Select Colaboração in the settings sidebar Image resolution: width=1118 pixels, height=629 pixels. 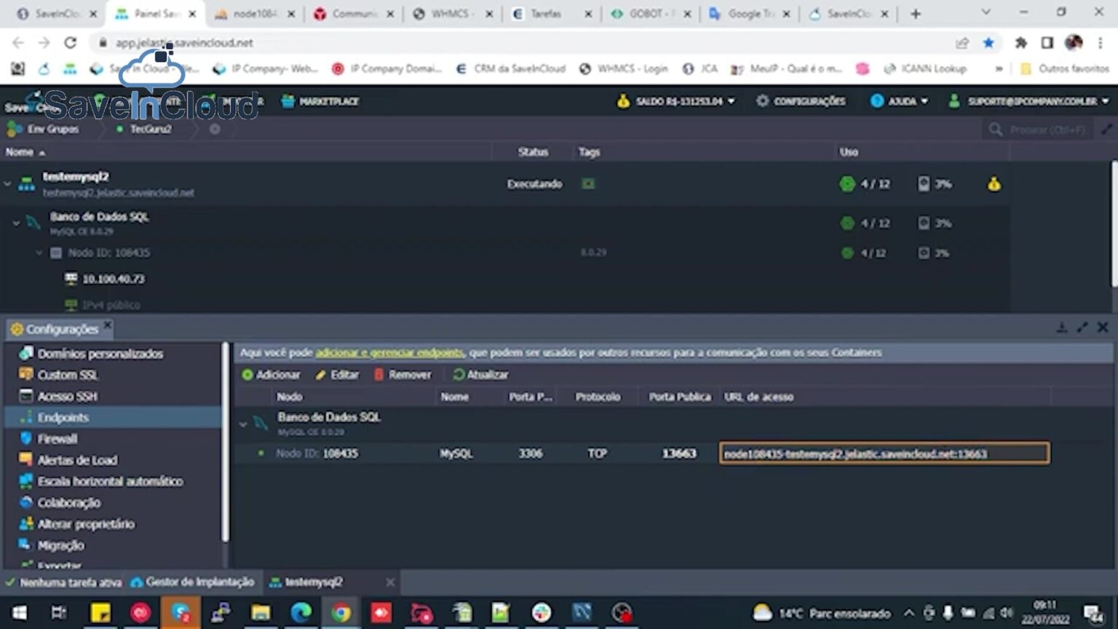(69, 502)
